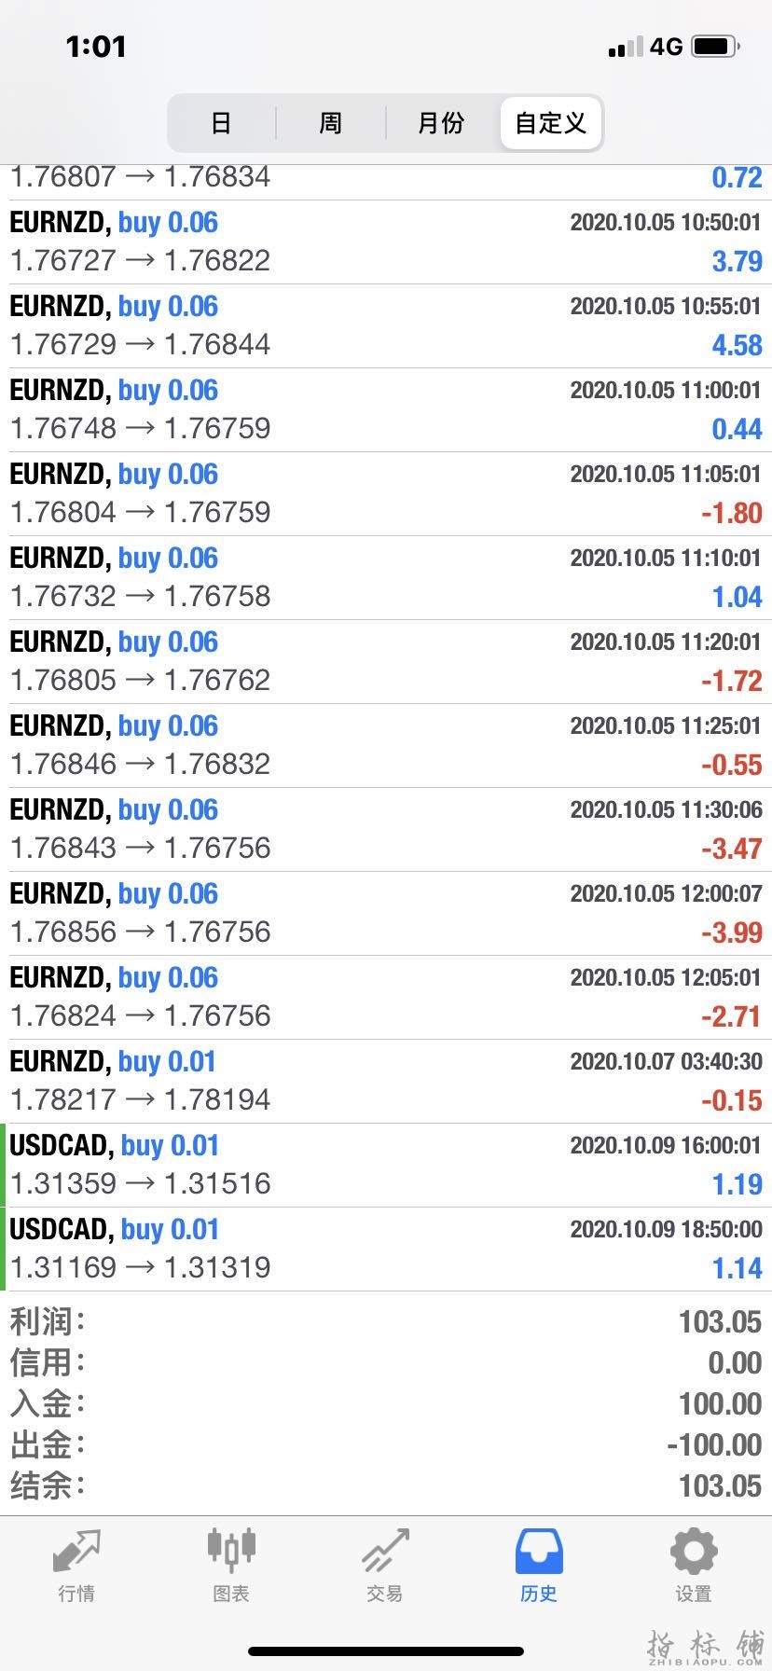
Task: Select EURNZD buy 0.01 trade on 2020.10.07
Action: click(386, 1082)
